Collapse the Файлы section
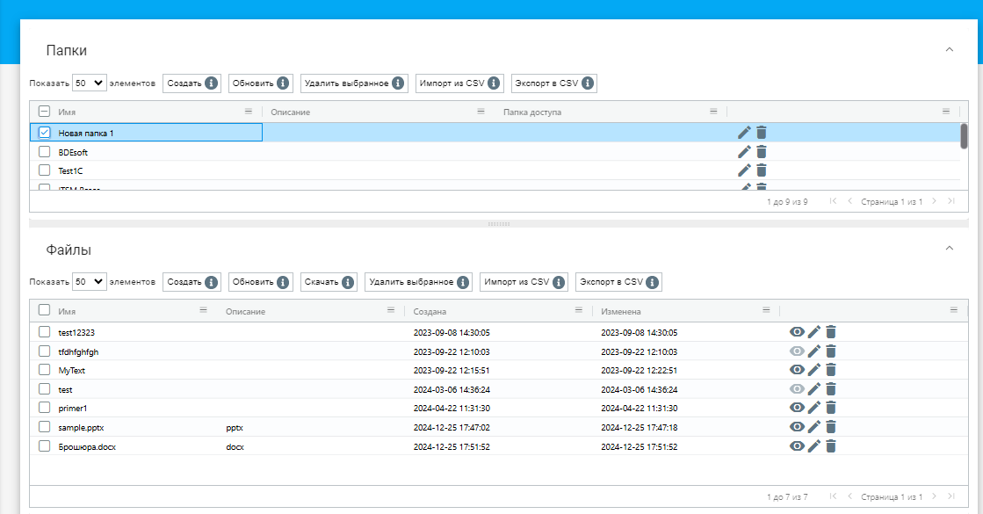This screenshot has height=514, width=983. coord(949,249)
